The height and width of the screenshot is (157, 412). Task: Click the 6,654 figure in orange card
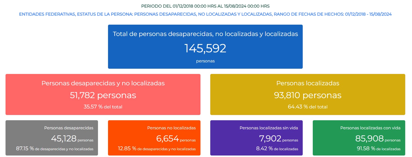[x=167, y=139]
